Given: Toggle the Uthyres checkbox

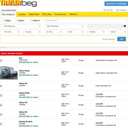Looking at the screenshot, I should [x=31, y=20].
